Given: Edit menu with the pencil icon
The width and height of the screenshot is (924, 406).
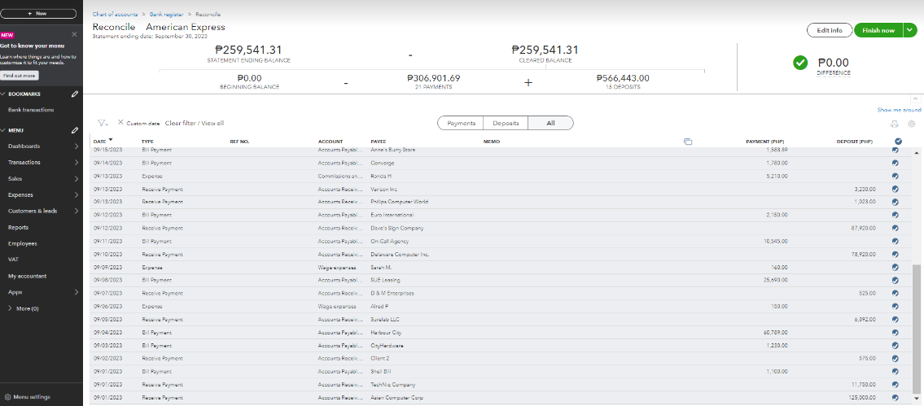Looking at the screenshot, I should point(75,130).
